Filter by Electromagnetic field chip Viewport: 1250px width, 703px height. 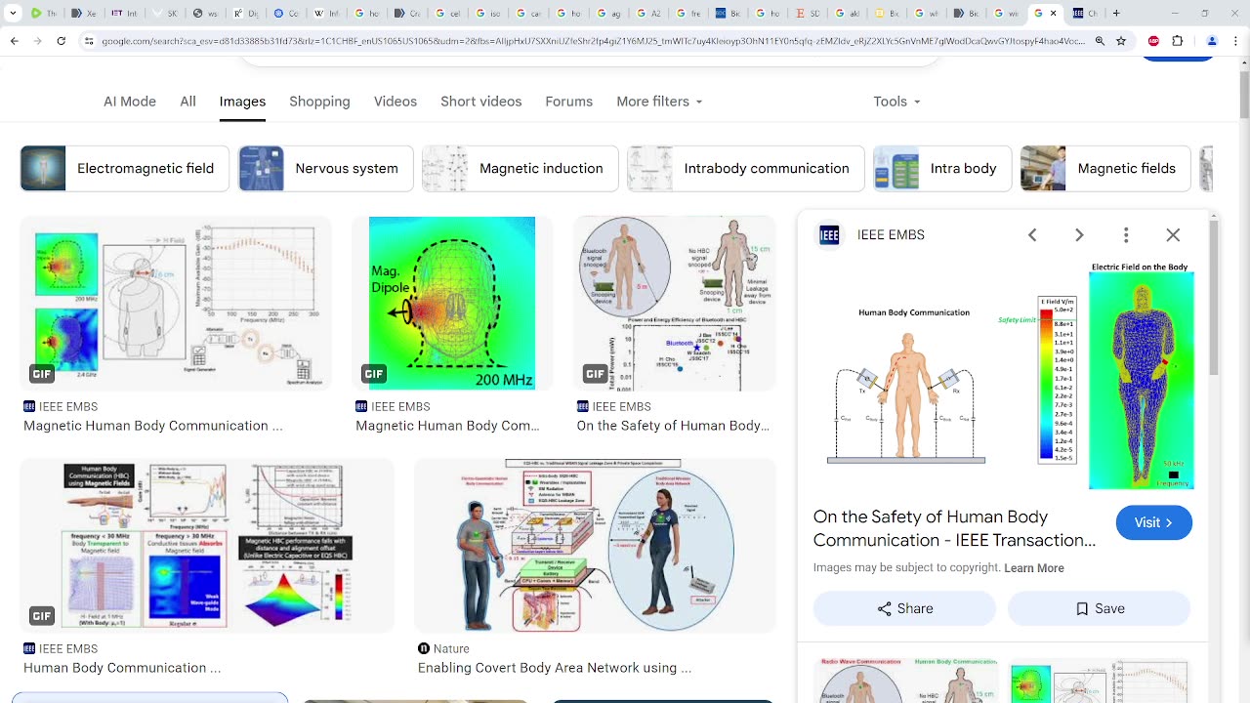[125, 168]
